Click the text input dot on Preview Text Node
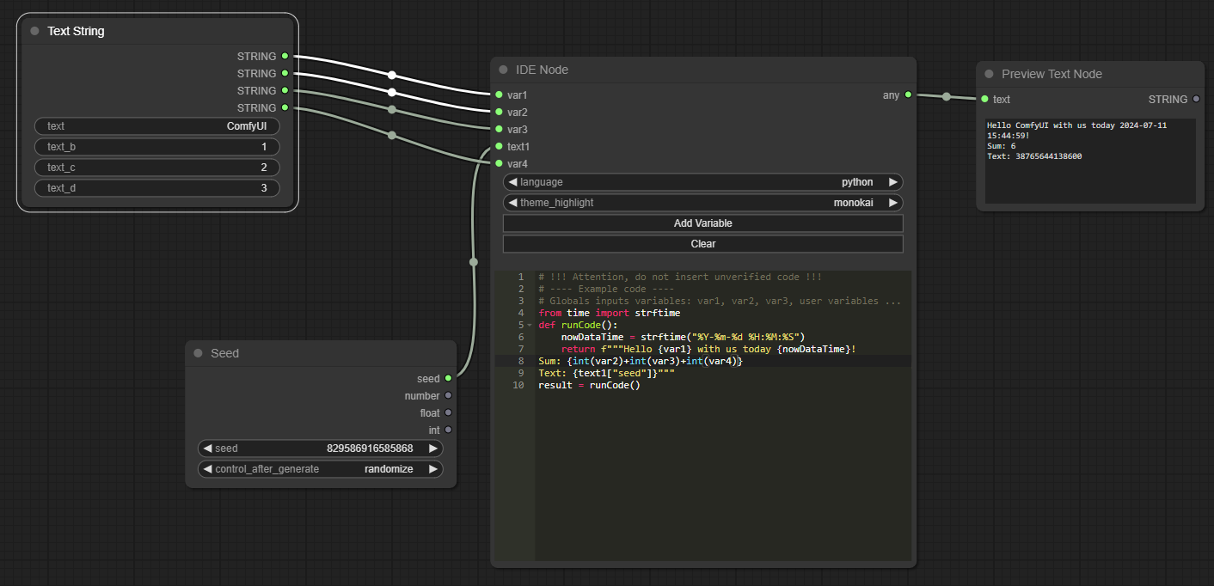Image resolution: width=1214 pixels, height=586 pixels. click(985, 99)
